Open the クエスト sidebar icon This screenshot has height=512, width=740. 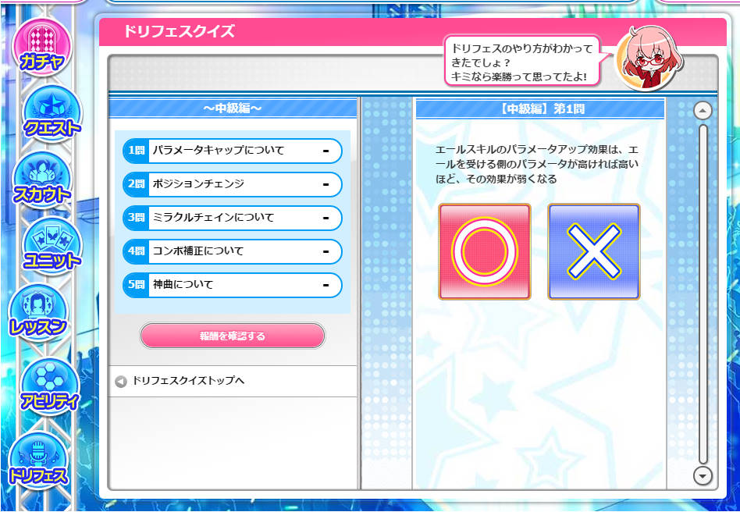tap(52, 112)
